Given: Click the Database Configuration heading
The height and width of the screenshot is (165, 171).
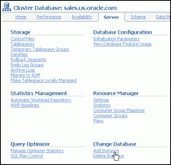Looking at the screenshot, I should (122, 32).
